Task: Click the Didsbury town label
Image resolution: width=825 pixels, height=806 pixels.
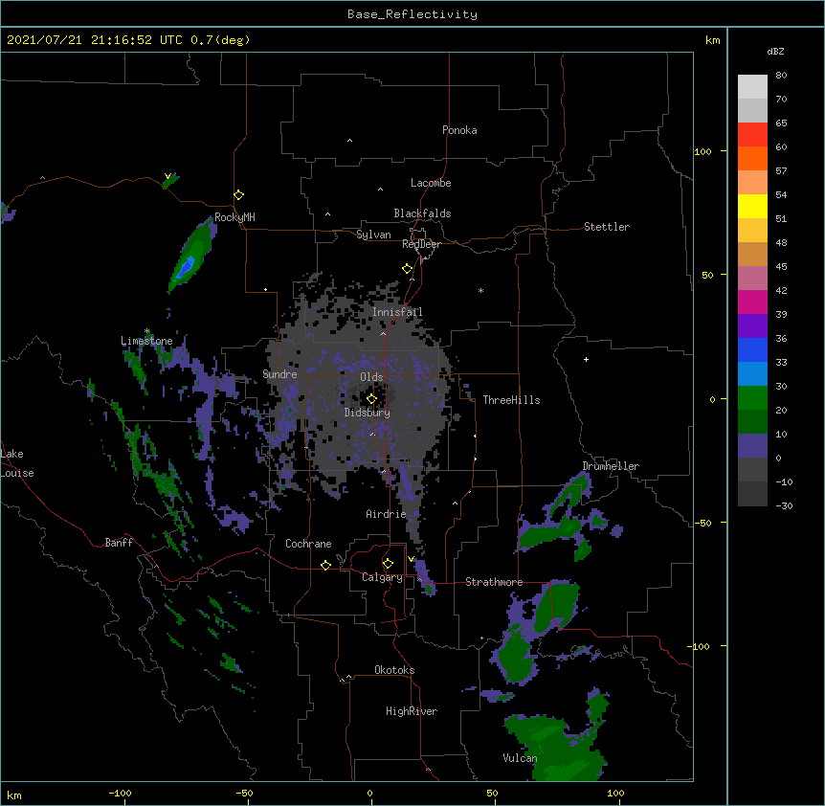Action: pos(367,413)
